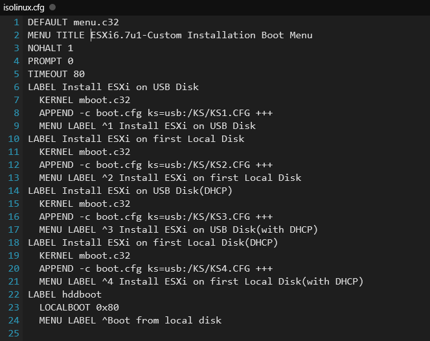This screenshot has width=430, height=341.
Task: Click line number 25 in the gutter
Action: tap(14, 333)
